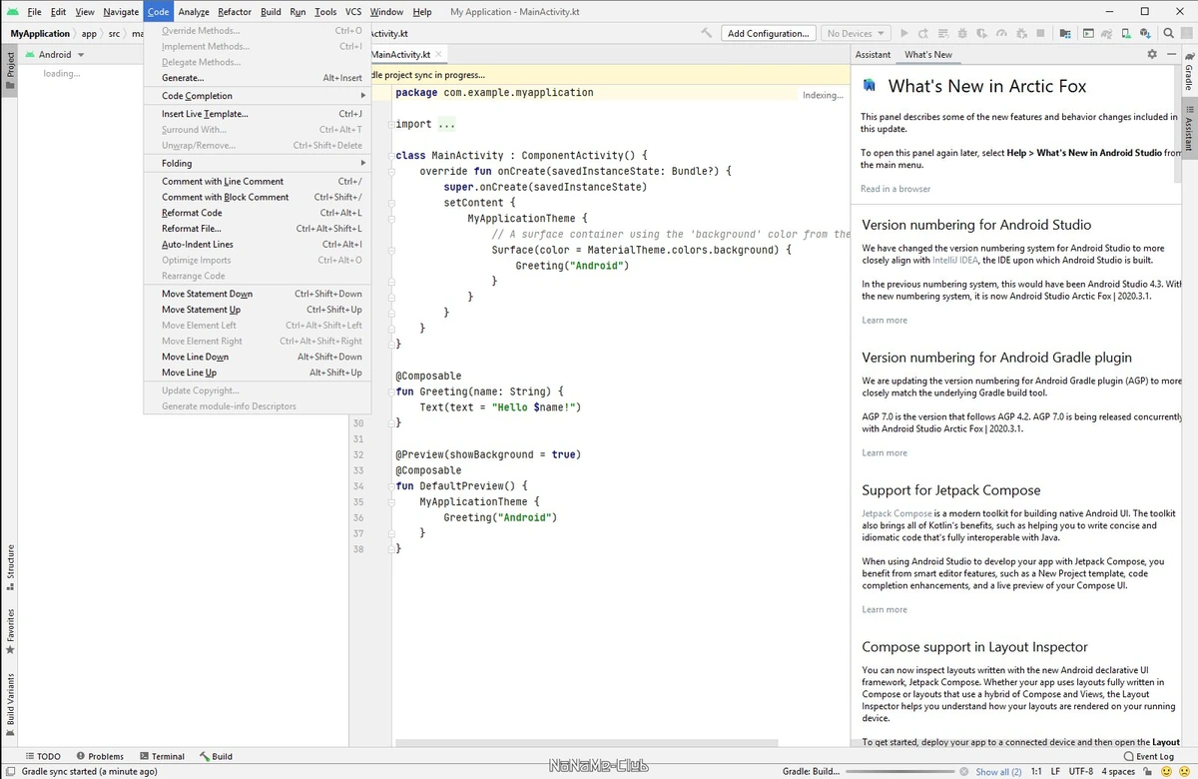Click the Debug app bug icon
This screenshot has width=1198, height=779.
962,33
